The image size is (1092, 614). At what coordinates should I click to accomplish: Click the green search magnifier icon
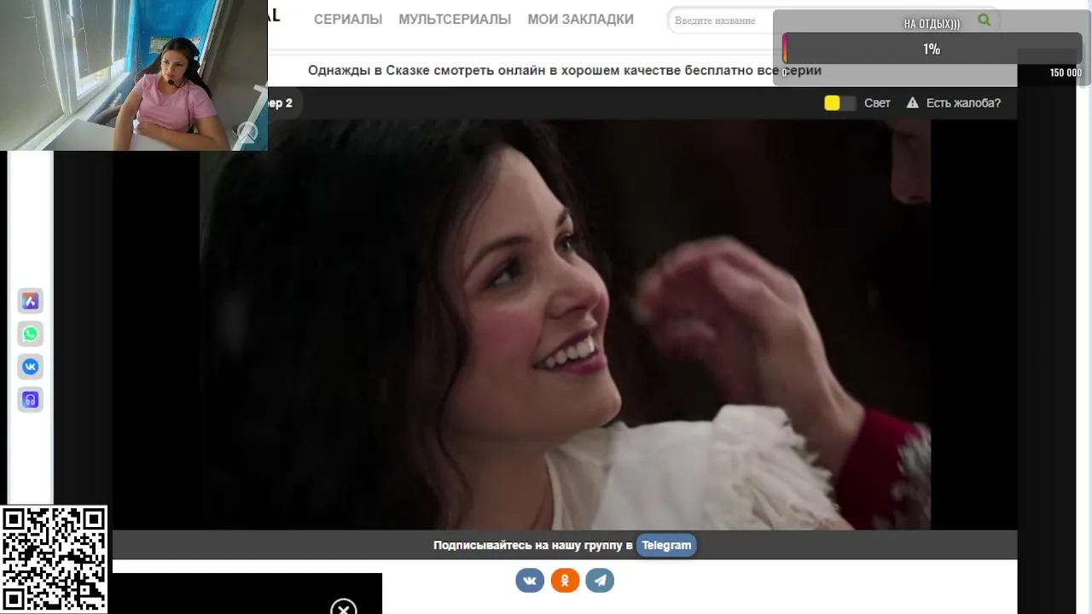985,20
